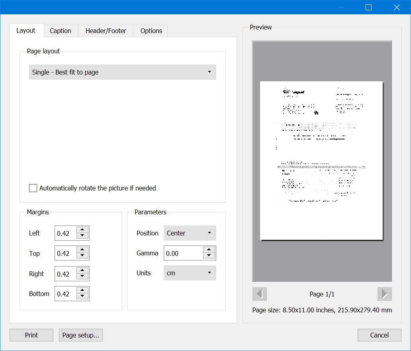Open the Header/Footer tab
The width and height of the screenshot is (411, 351).
[106, 31]
